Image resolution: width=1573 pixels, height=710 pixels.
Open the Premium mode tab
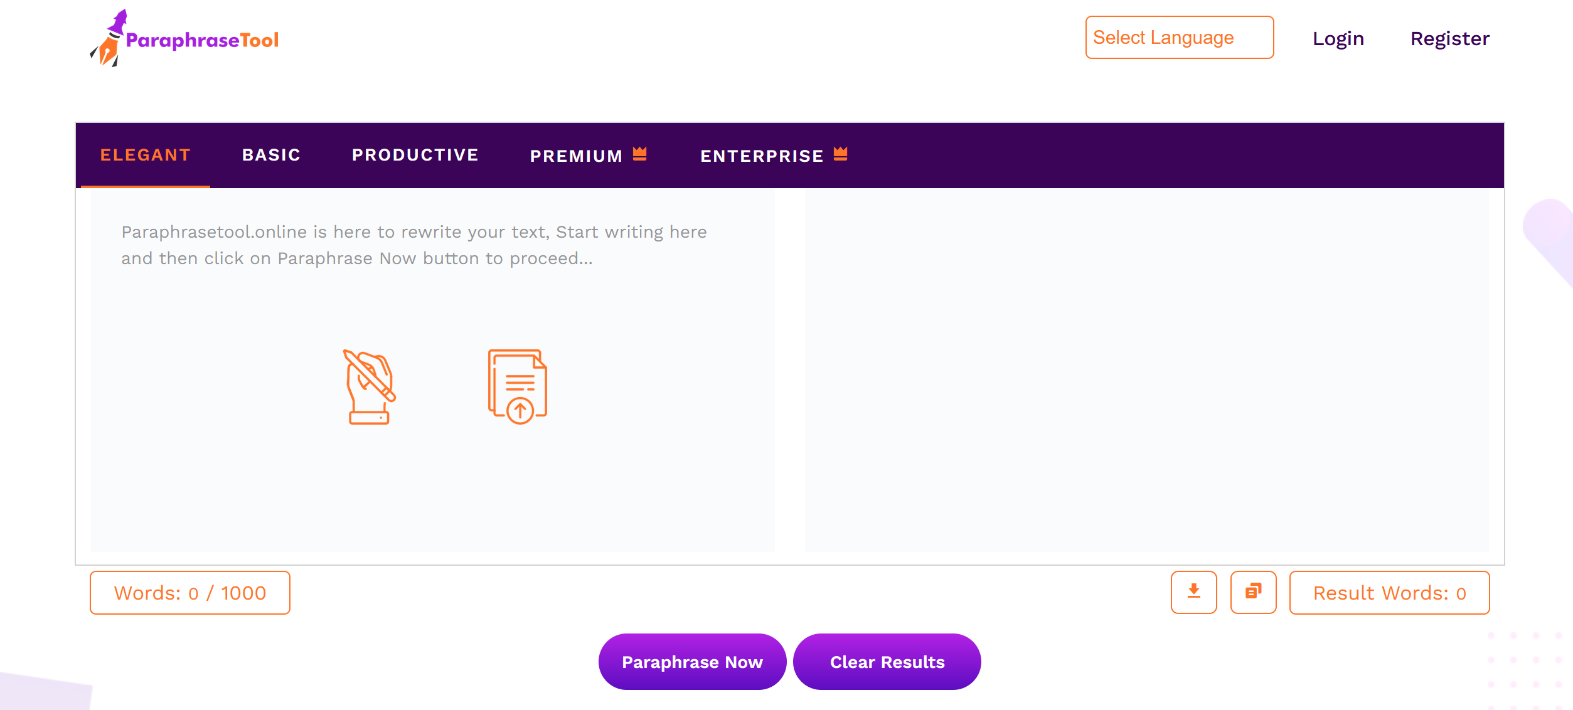tap(588, 156)
